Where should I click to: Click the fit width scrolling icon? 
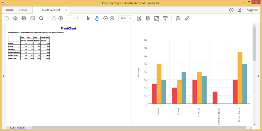pos(139,19)
